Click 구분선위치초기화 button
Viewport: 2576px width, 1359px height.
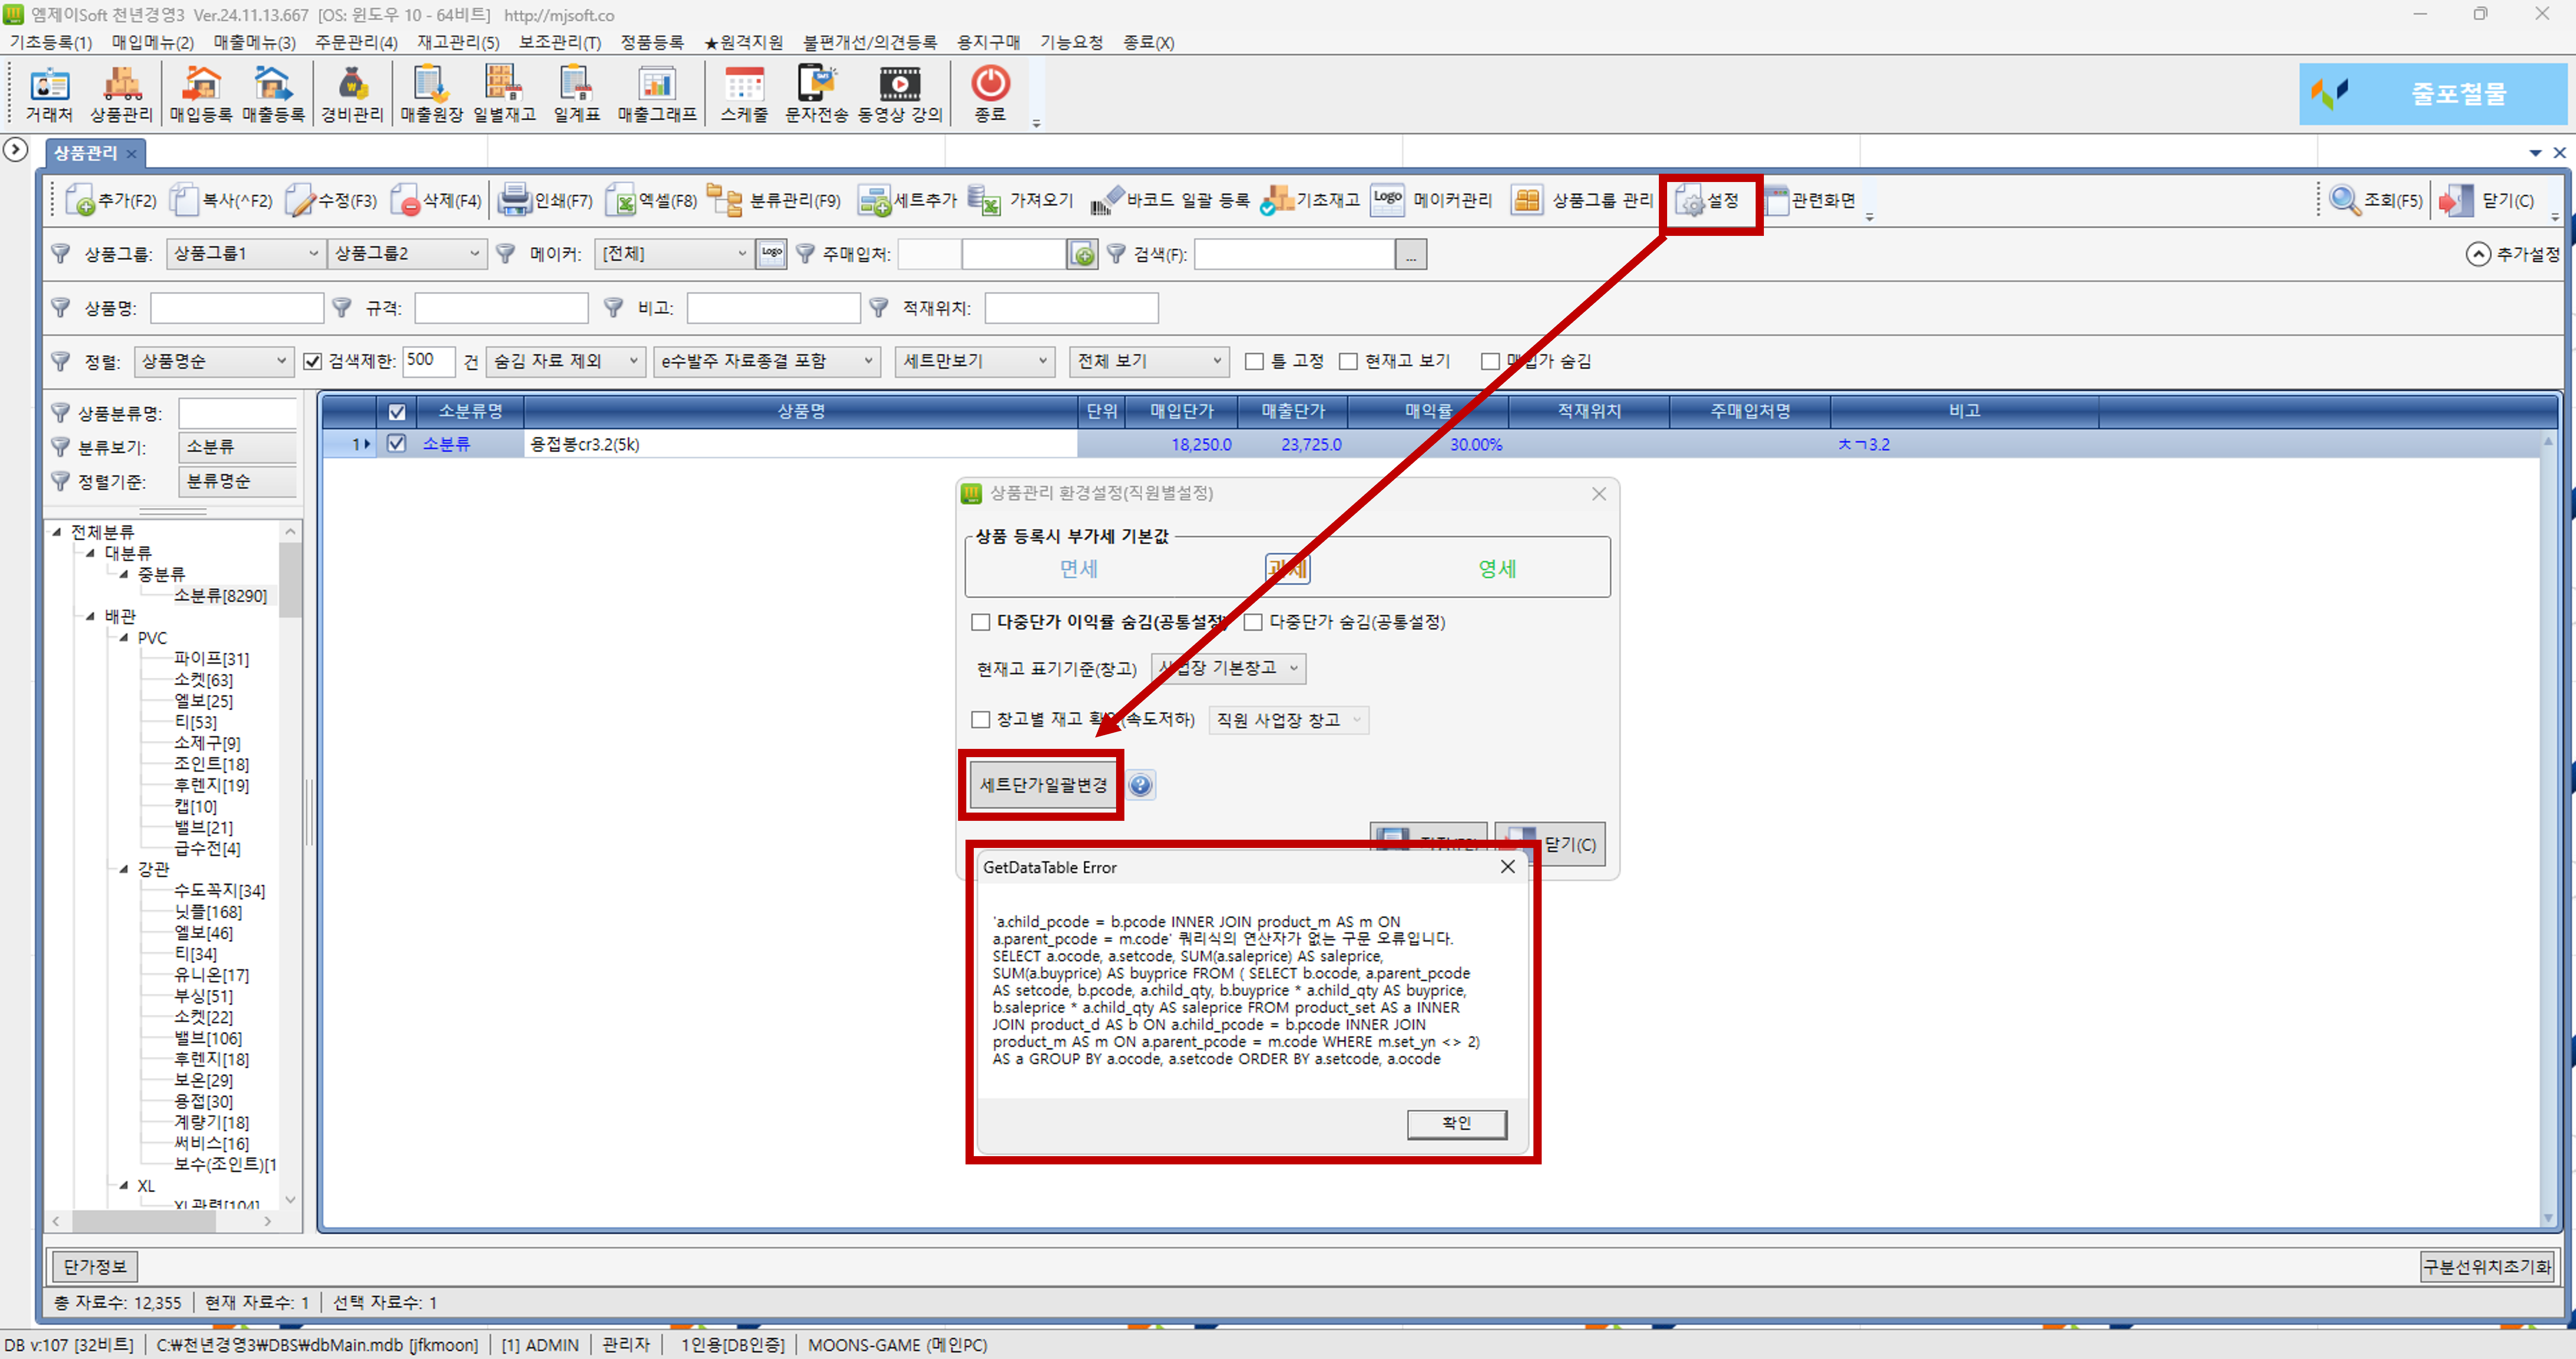(2487, 1267)
